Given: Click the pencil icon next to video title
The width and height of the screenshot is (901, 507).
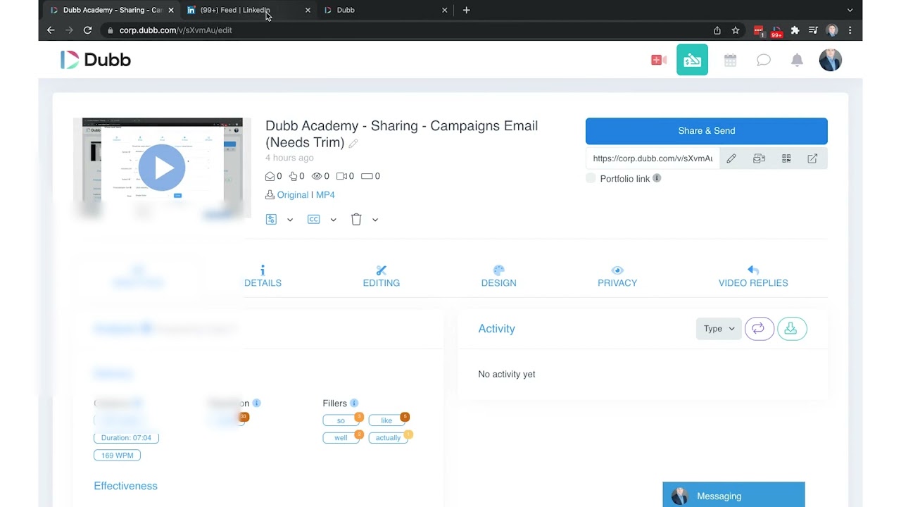Looking at the screenshot, I should tap(353, 144).
